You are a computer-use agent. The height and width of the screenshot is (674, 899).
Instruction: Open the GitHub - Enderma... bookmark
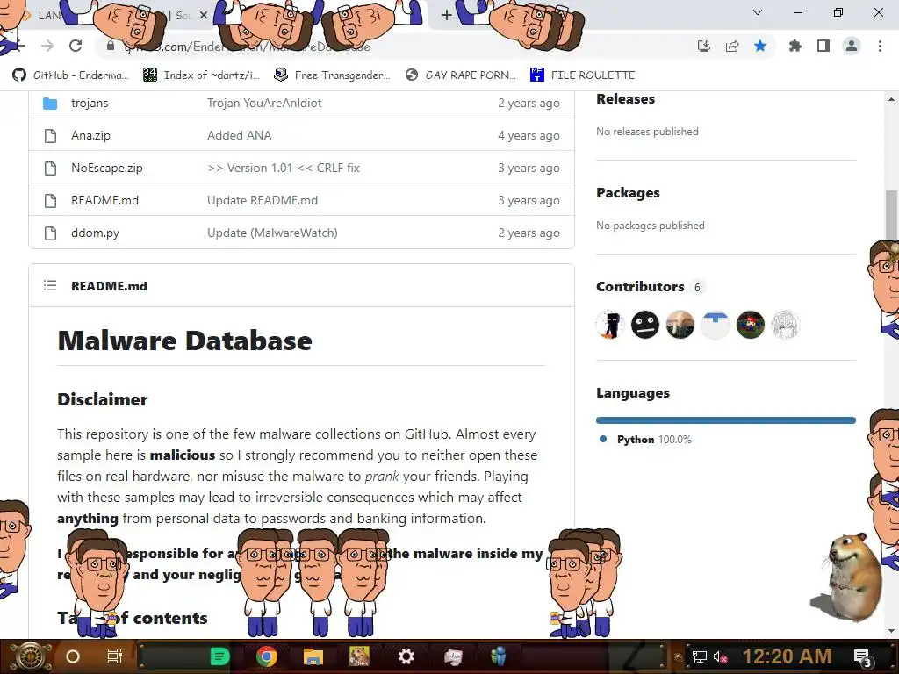pos(70,75)
